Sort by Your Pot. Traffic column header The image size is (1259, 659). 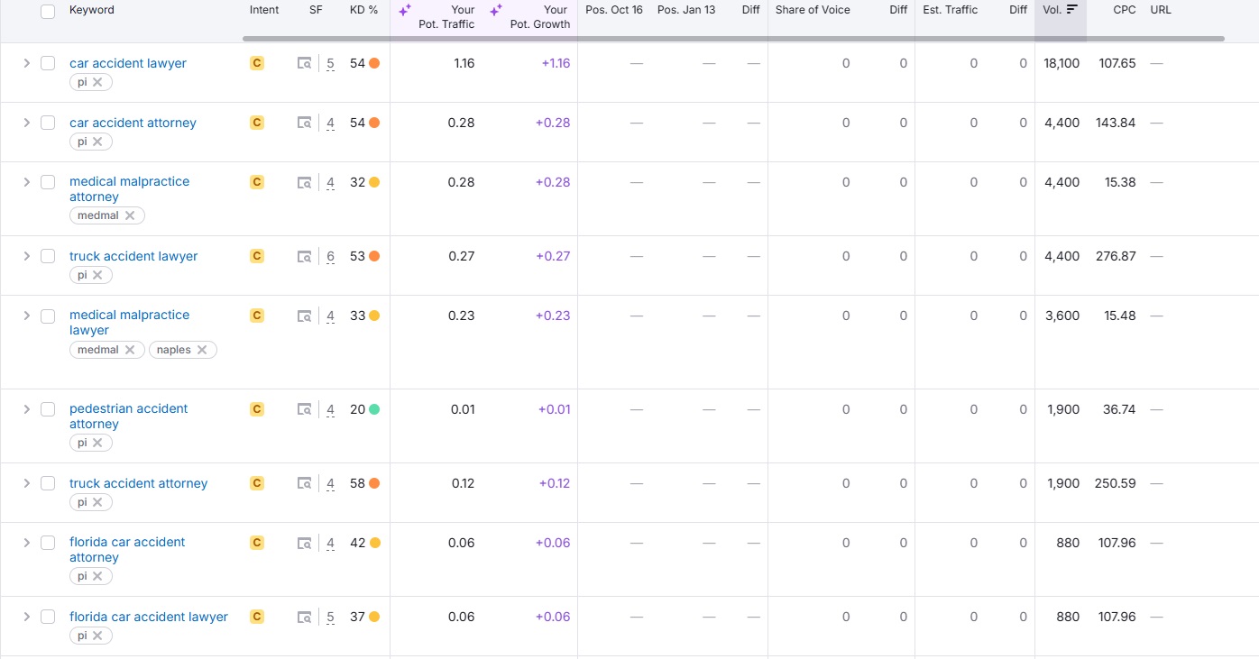(446, 17)
